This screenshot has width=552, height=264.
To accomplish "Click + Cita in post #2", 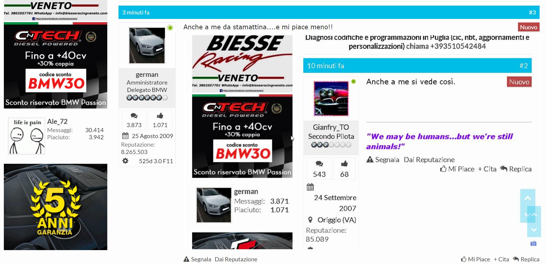I will pos(487,169).
